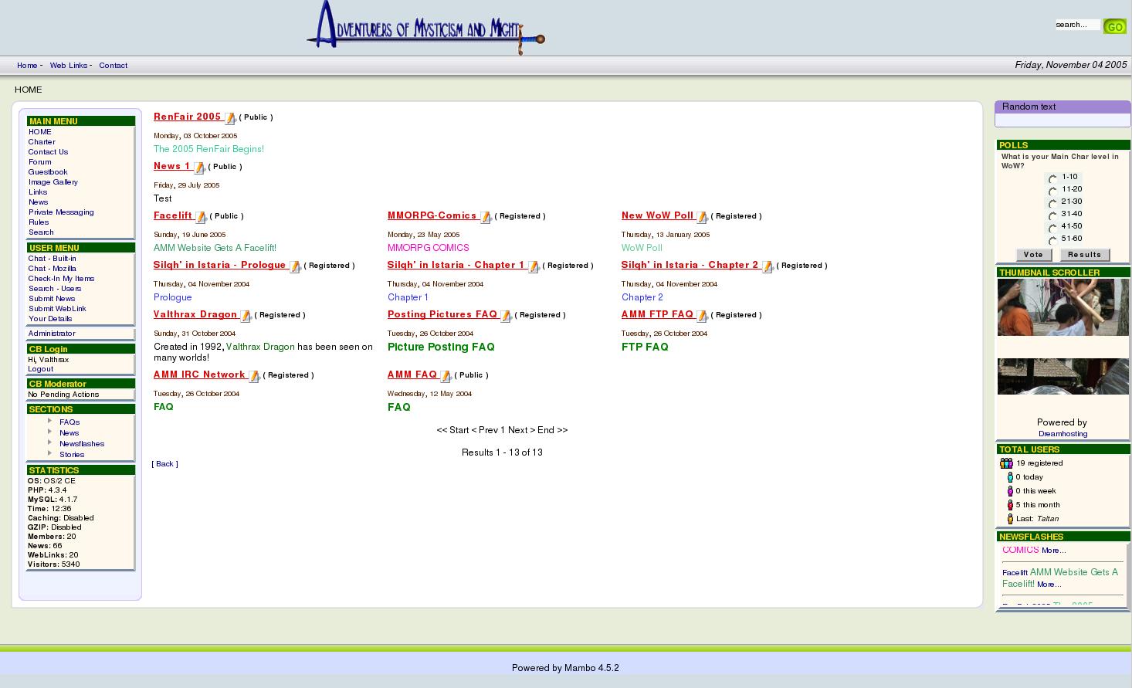Expand the Newsflashes section arrow
Screen dimensions: 1132x688
click(50, 443)
